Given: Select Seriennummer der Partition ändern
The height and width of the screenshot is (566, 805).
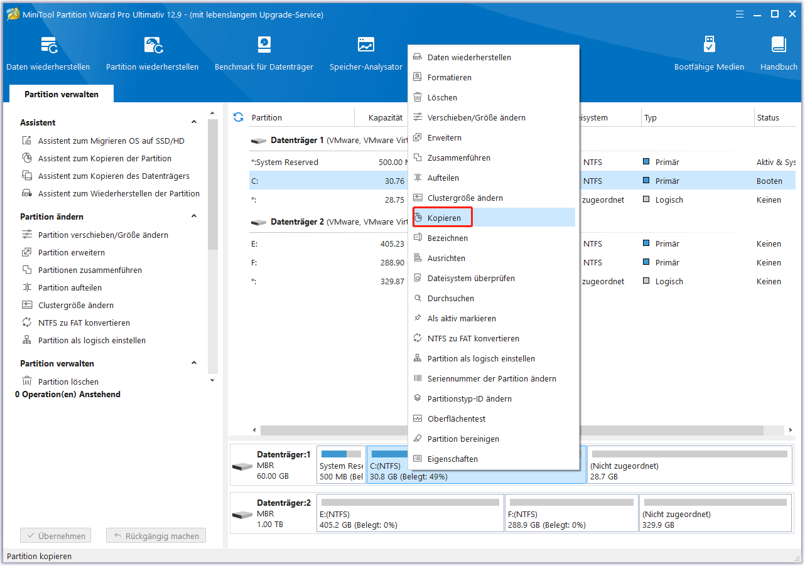Looking at the screenshot, I should [493, 379].
